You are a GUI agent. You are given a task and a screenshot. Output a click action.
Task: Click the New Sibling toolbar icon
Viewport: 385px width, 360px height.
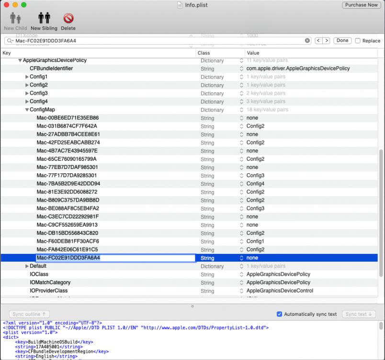[x=44, y=18]
